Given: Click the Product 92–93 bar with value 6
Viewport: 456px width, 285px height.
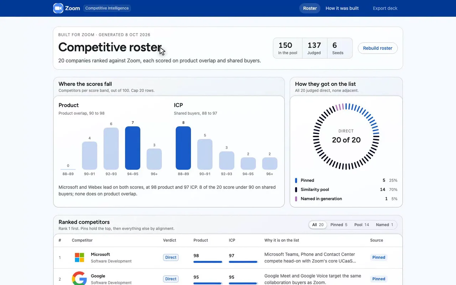Looking at the screenshot, I should 111,149.
